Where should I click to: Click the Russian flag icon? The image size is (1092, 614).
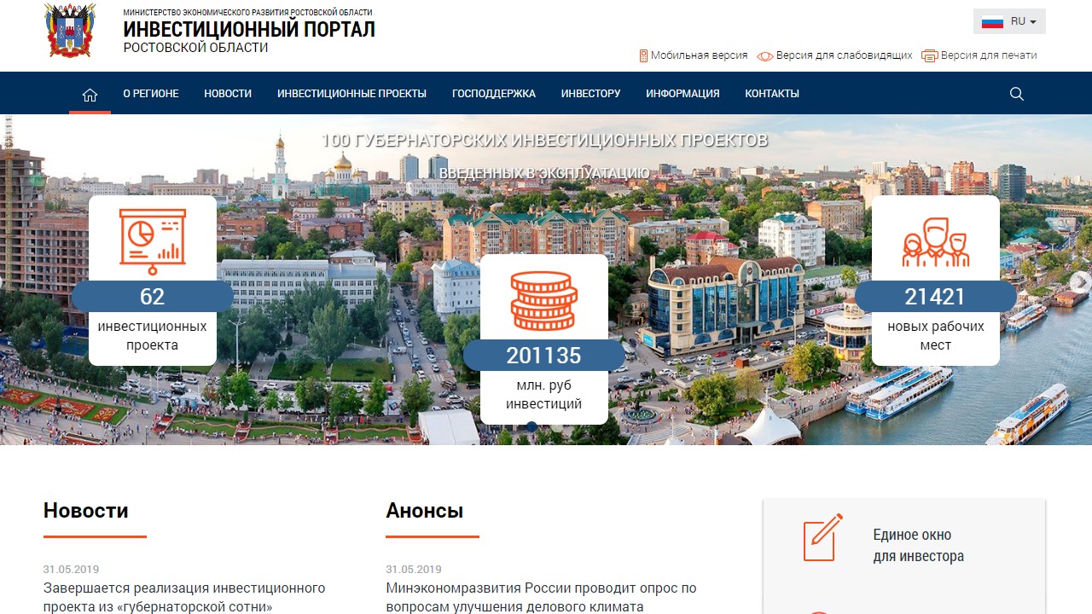pyautogui.click(x=992, y=21)
